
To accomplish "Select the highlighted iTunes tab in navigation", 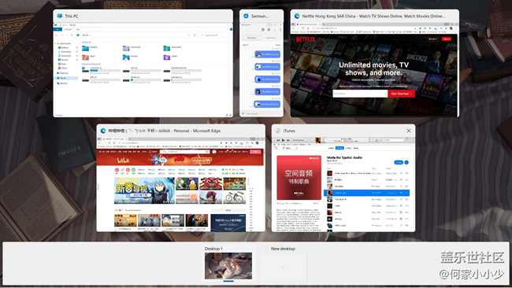I will tap(339, 148).
